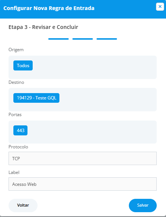Viewport: 166px width, 217px height.
Task: Click inside the Protocolo TCP field
Action: pos(82,158)
